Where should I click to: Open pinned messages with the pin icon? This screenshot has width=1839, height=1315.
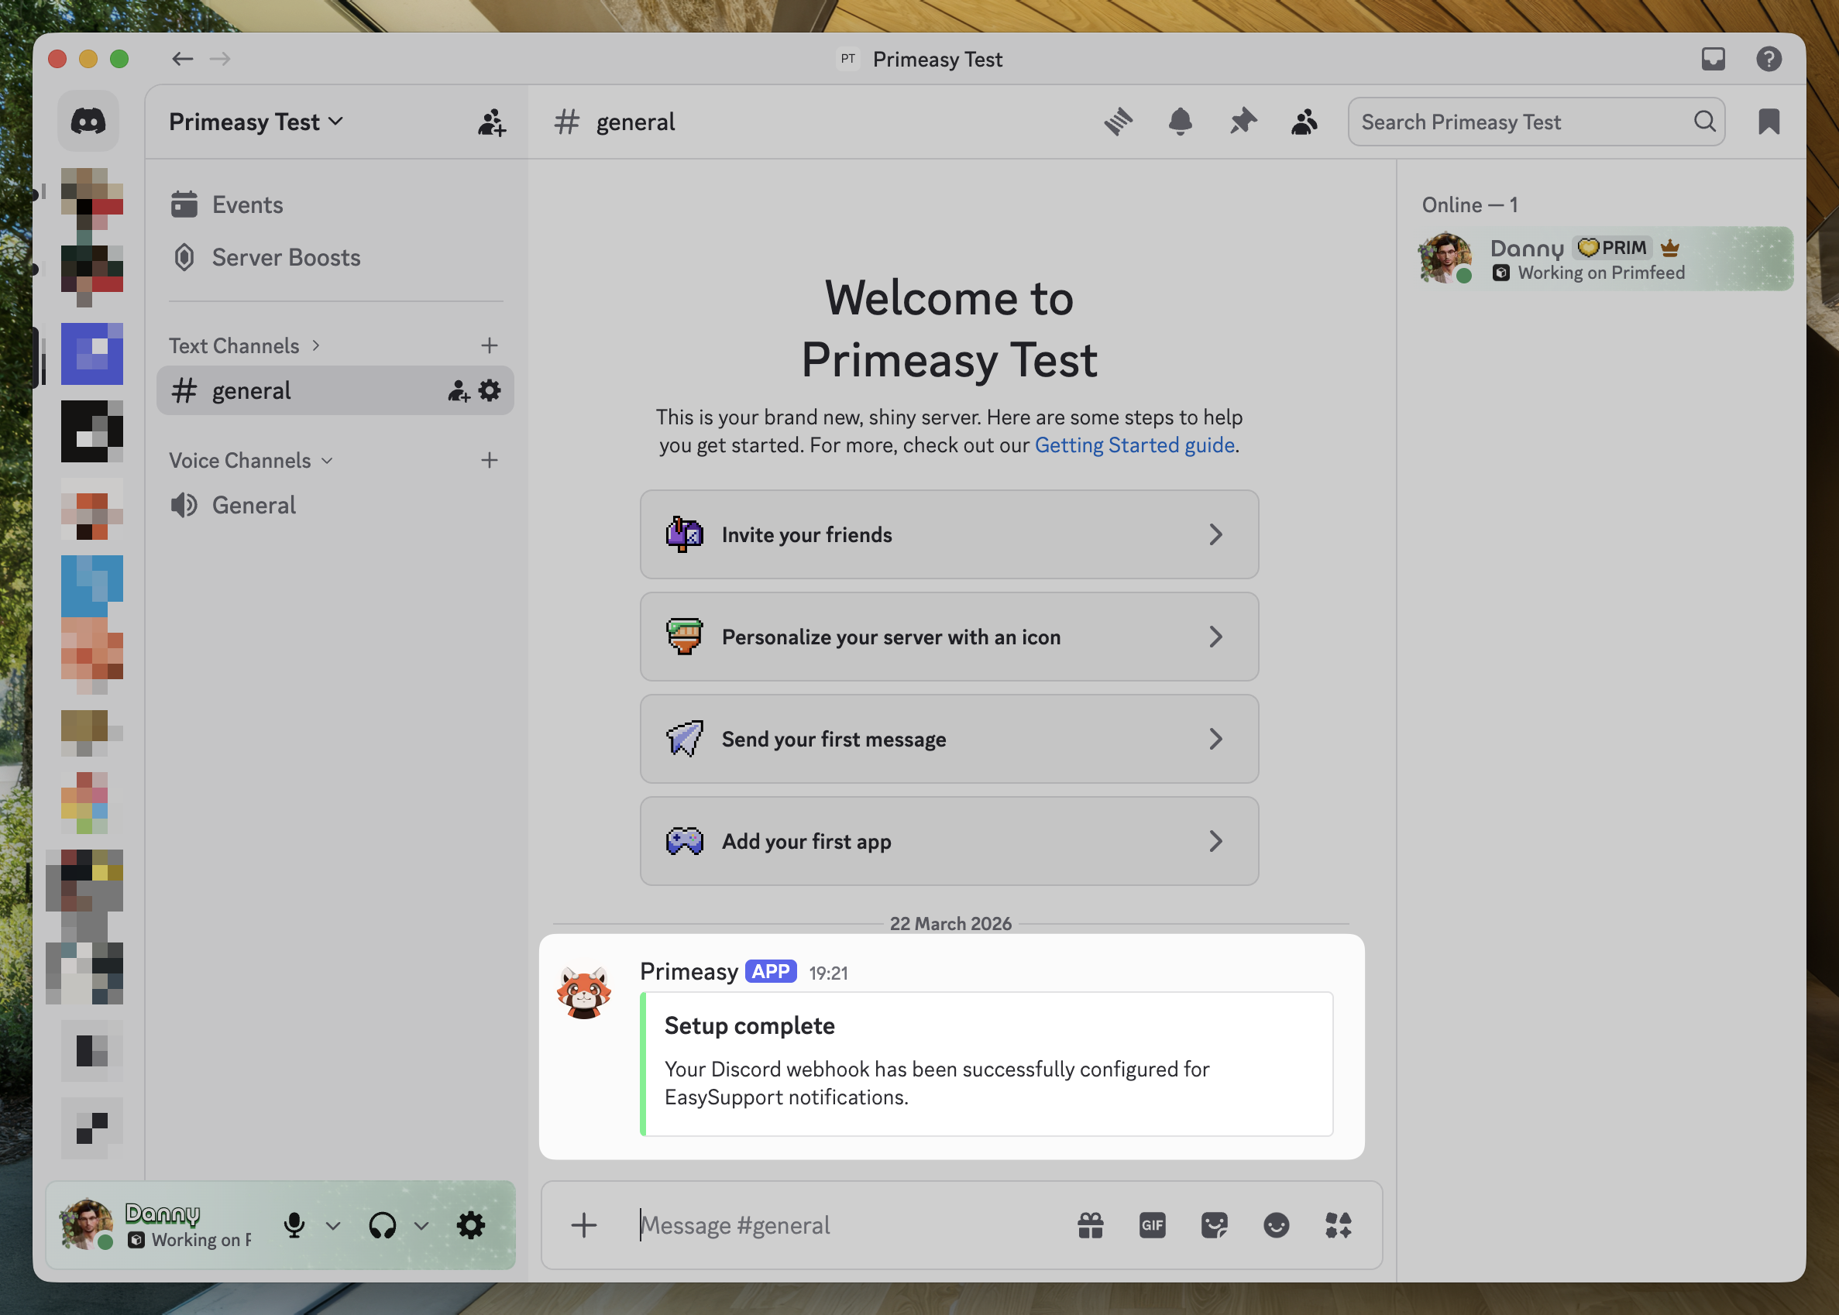pyautogui.click(x=1243, y=122)
